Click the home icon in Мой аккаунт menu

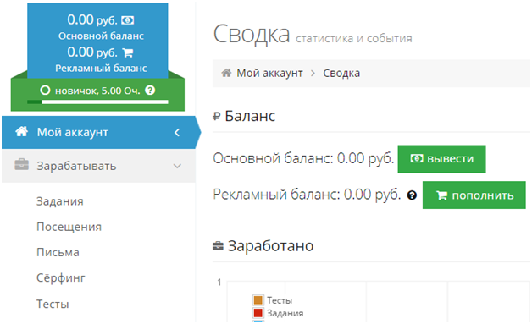[x=22, y=131]
